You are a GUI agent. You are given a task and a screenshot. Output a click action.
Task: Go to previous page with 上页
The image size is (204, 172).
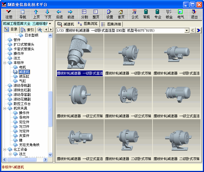click(x=36, y=14)
